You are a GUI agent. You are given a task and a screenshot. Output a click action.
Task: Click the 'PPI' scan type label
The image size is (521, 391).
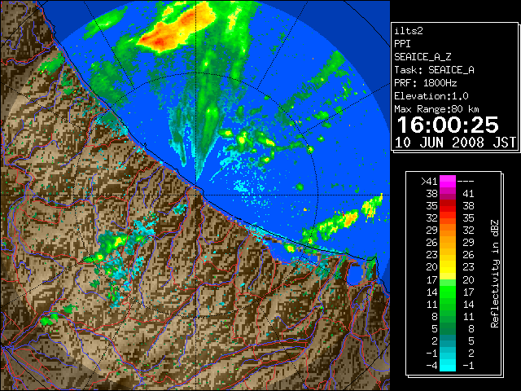point(402,44)
